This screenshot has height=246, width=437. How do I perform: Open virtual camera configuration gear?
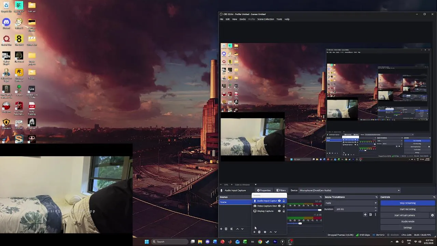pyautogui.click(x=432, y=215)
